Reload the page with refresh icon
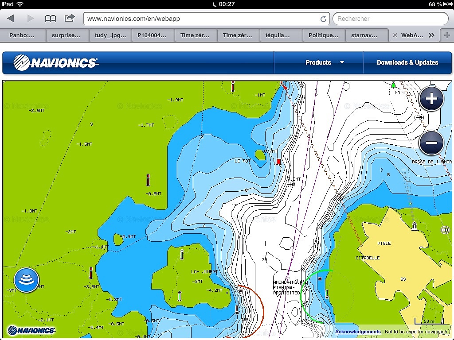 click(x=323, y=19)
